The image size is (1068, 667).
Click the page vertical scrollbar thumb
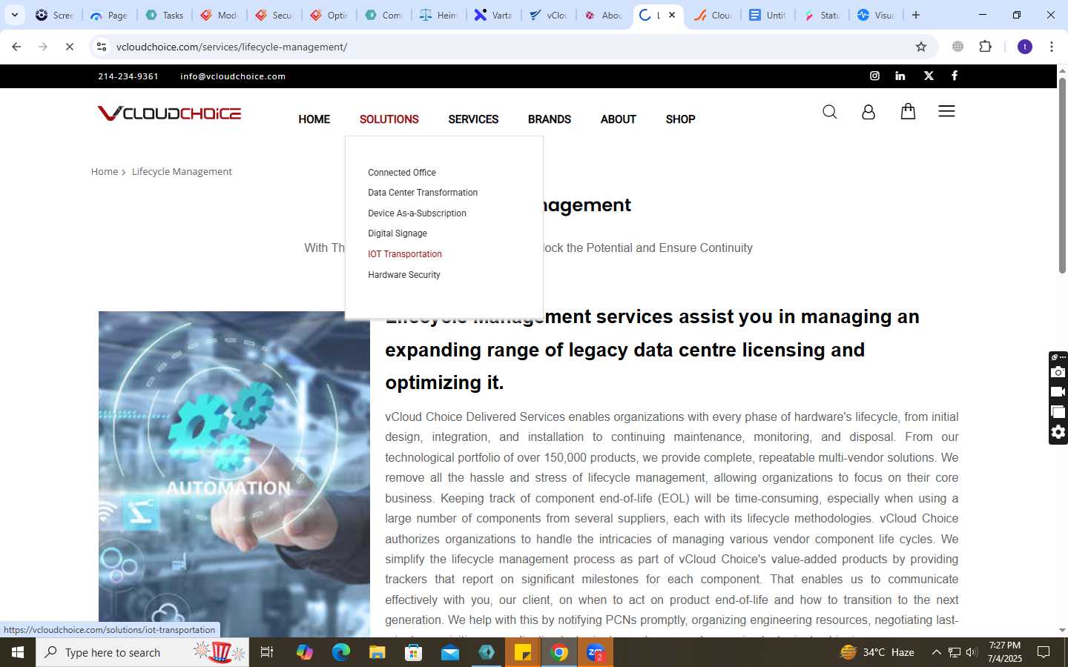(x=1062, y=174)
